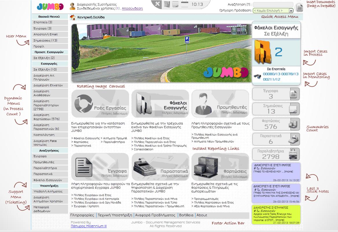Click Βοήθεια in the footer bar
This screenshot has width=338, height=232.
coord(186,215)
